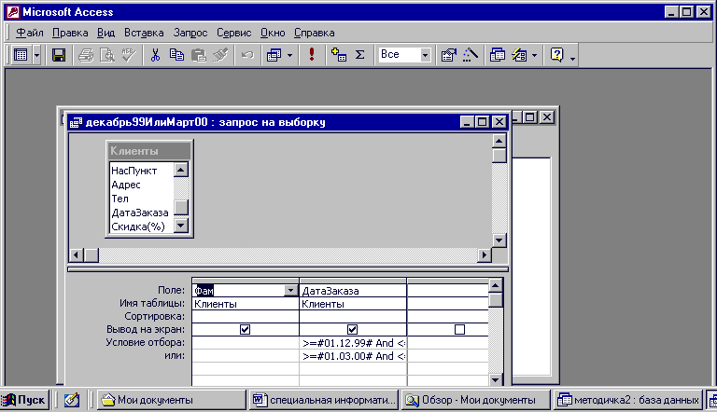
Task: Open the Вид menu
Action: (105, 33)
